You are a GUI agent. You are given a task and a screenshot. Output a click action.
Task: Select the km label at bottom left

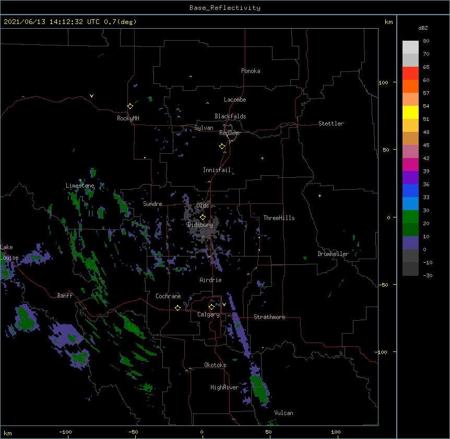[8, 433]
